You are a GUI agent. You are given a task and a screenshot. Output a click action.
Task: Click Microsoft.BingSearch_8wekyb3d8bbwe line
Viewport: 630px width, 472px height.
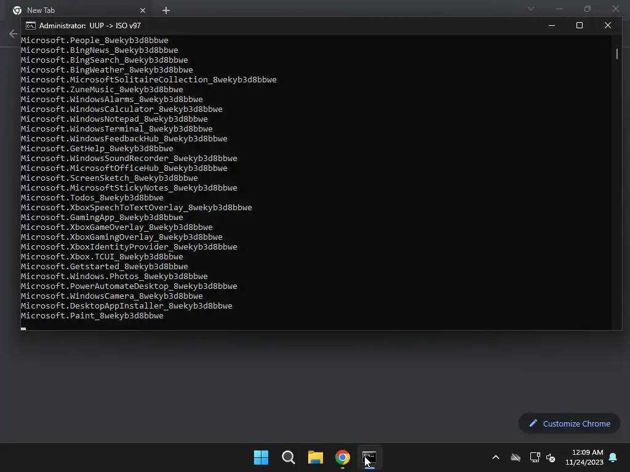coord(105,60)
